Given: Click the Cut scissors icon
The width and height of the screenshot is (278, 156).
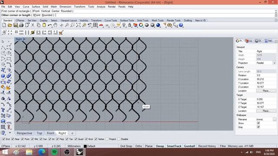Looking at the screenshot, I should 33,25.
